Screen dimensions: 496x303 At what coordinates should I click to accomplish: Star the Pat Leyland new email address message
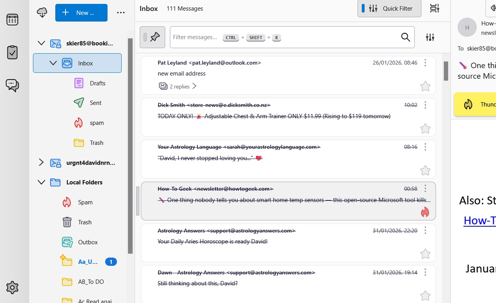[x=425, y=87]
